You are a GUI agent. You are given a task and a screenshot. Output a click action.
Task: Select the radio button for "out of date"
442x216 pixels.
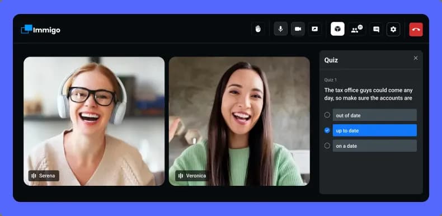point(327,115)
